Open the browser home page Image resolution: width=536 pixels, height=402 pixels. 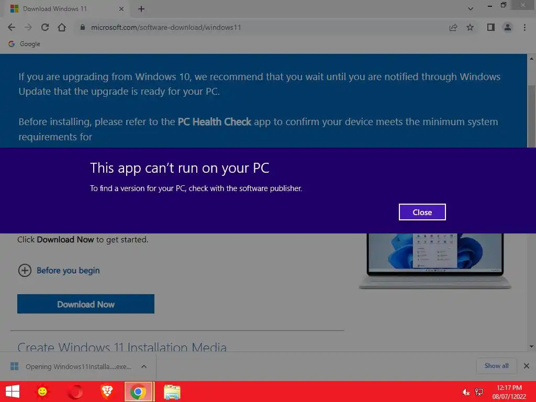(x=62, y=27)
